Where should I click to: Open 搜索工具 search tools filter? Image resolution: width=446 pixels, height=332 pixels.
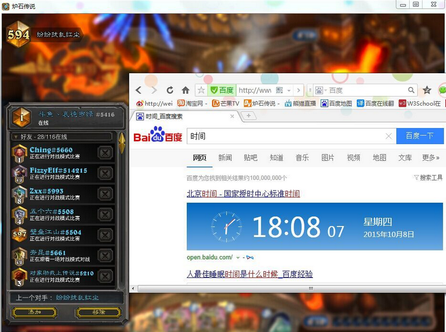(x=428, y=178)
